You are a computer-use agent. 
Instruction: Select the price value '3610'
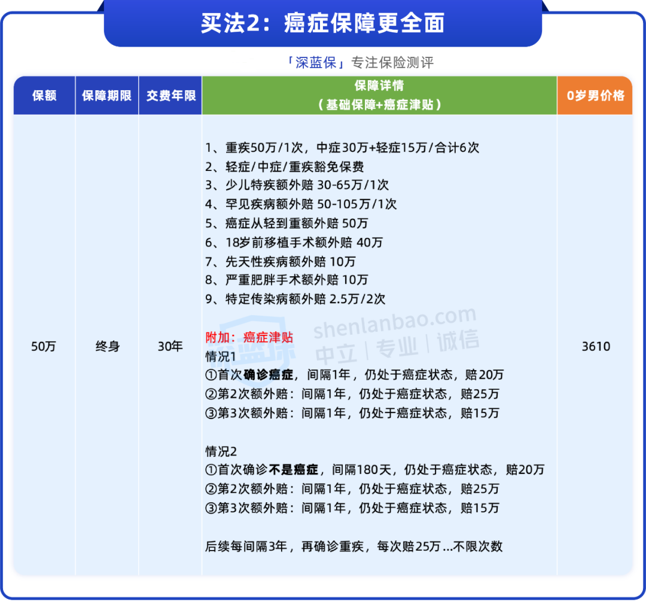click(x=596, y=347)
